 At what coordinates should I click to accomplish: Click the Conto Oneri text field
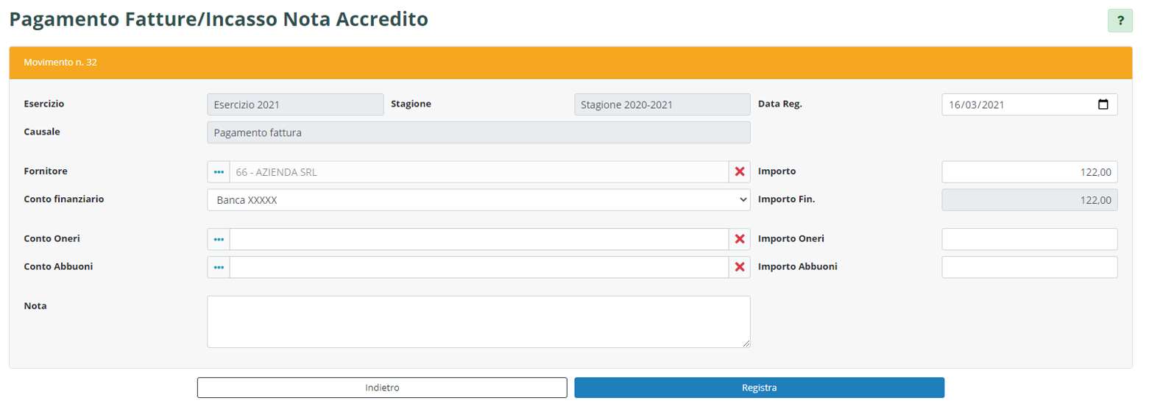[x=478, y=240]
